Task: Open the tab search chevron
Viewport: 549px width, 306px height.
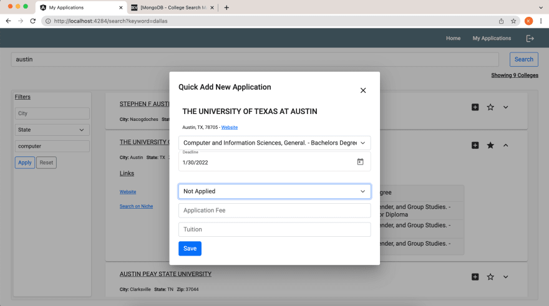Action: click(x=541, y=7)
